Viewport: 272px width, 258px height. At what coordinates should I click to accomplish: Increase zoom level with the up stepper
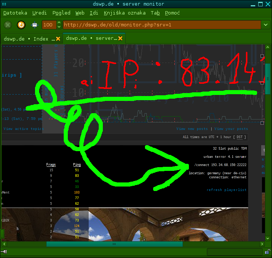59,23
